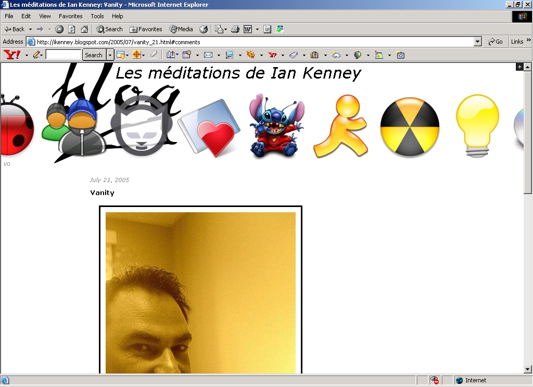This screenshot has height=387, width=533.
Task: Click the Yahoo toolbar ticket icon
Action: tap(294, 55)
